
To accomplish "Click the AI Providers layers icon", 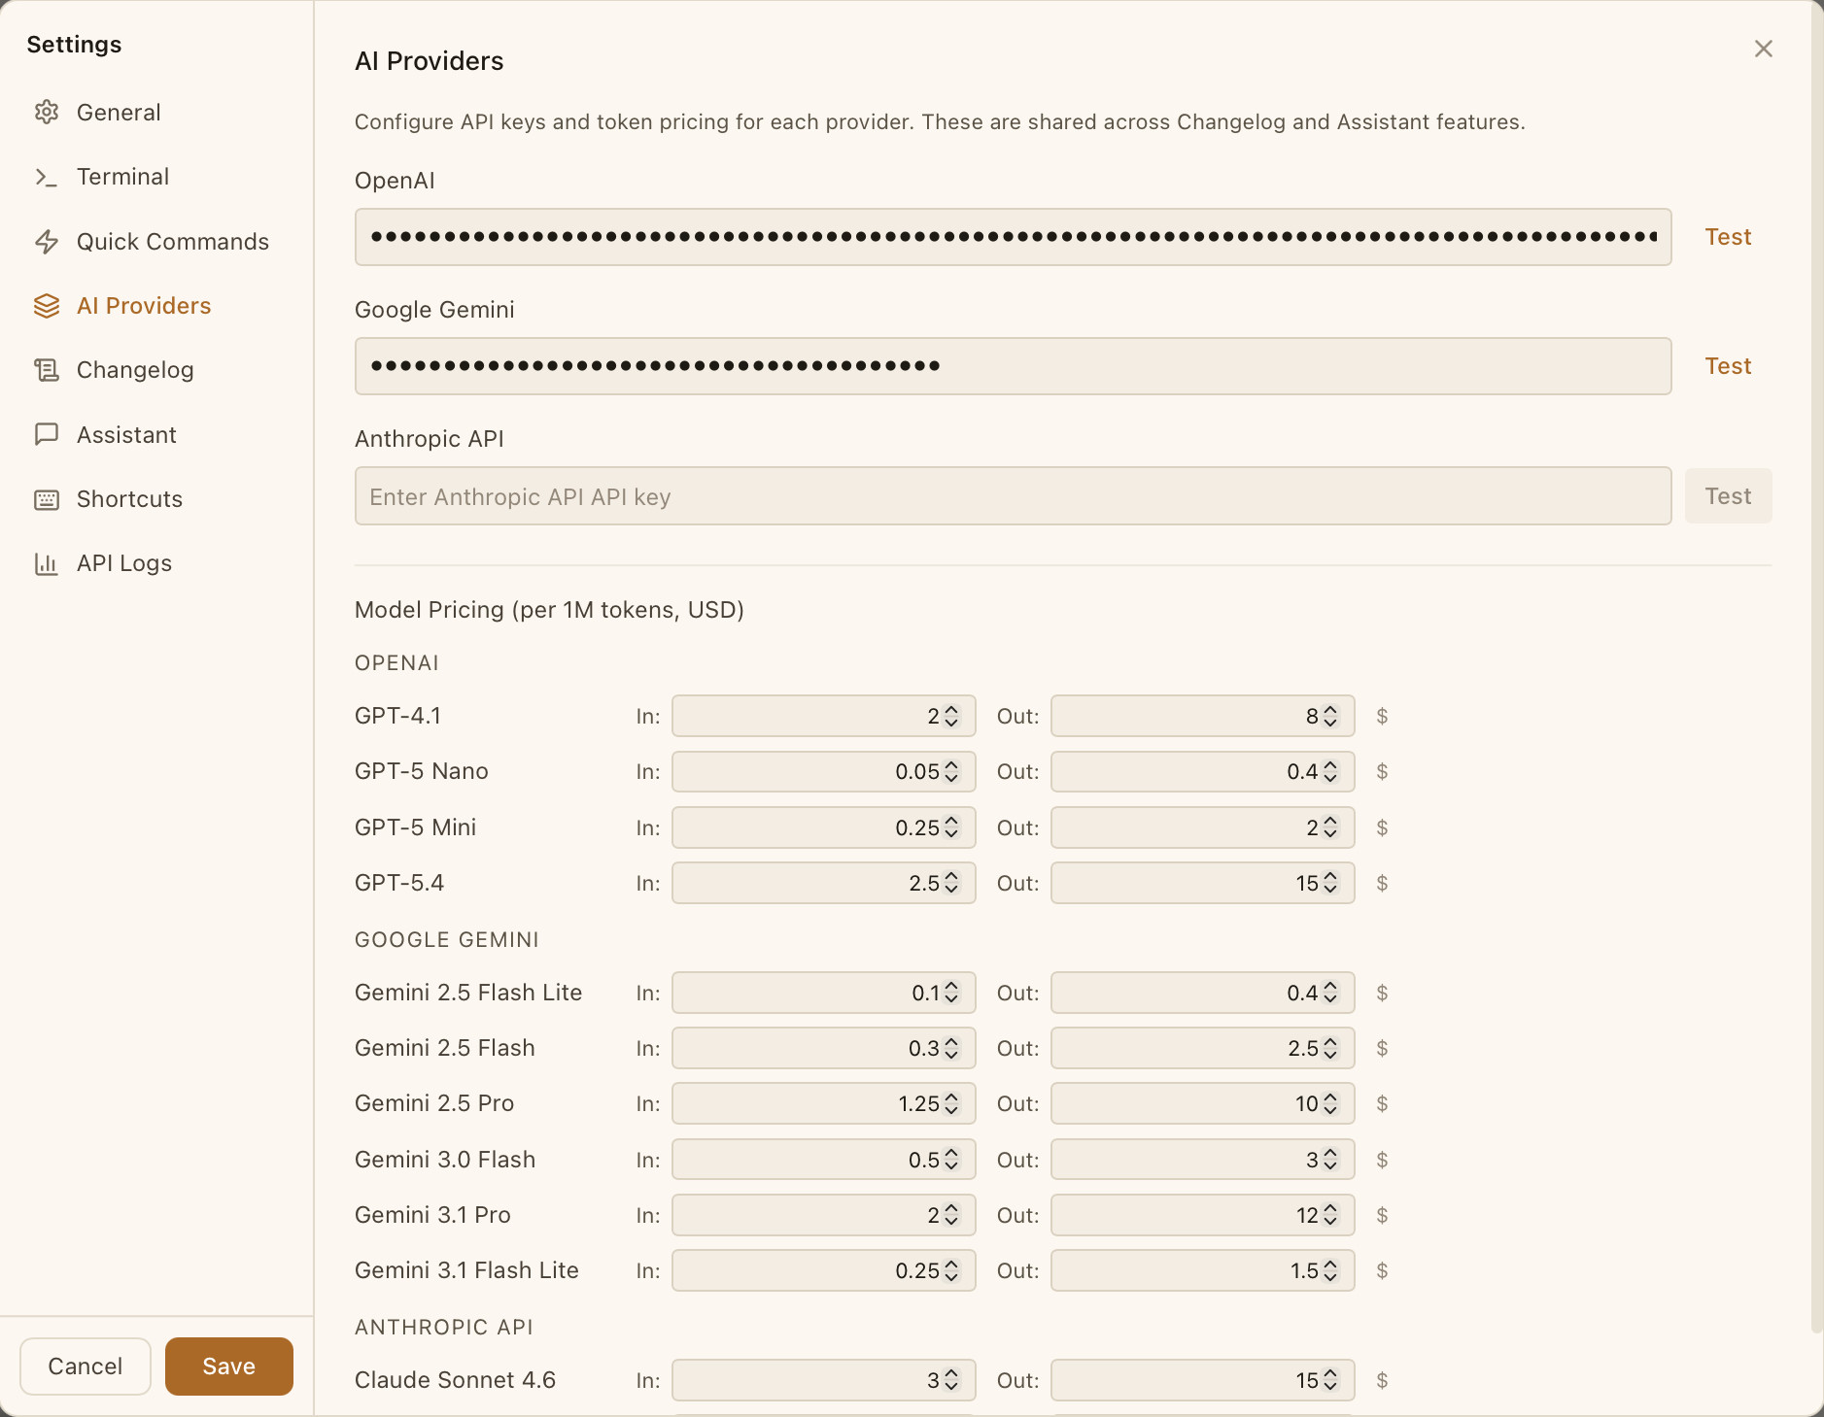I will tap(47, 306).
